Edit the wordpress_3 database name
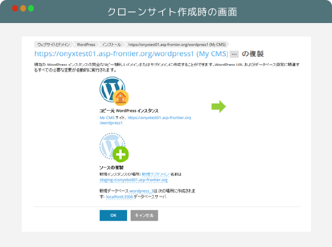This screenshot has width=332, height=247. pyautogui.click(x=141, y=191)
